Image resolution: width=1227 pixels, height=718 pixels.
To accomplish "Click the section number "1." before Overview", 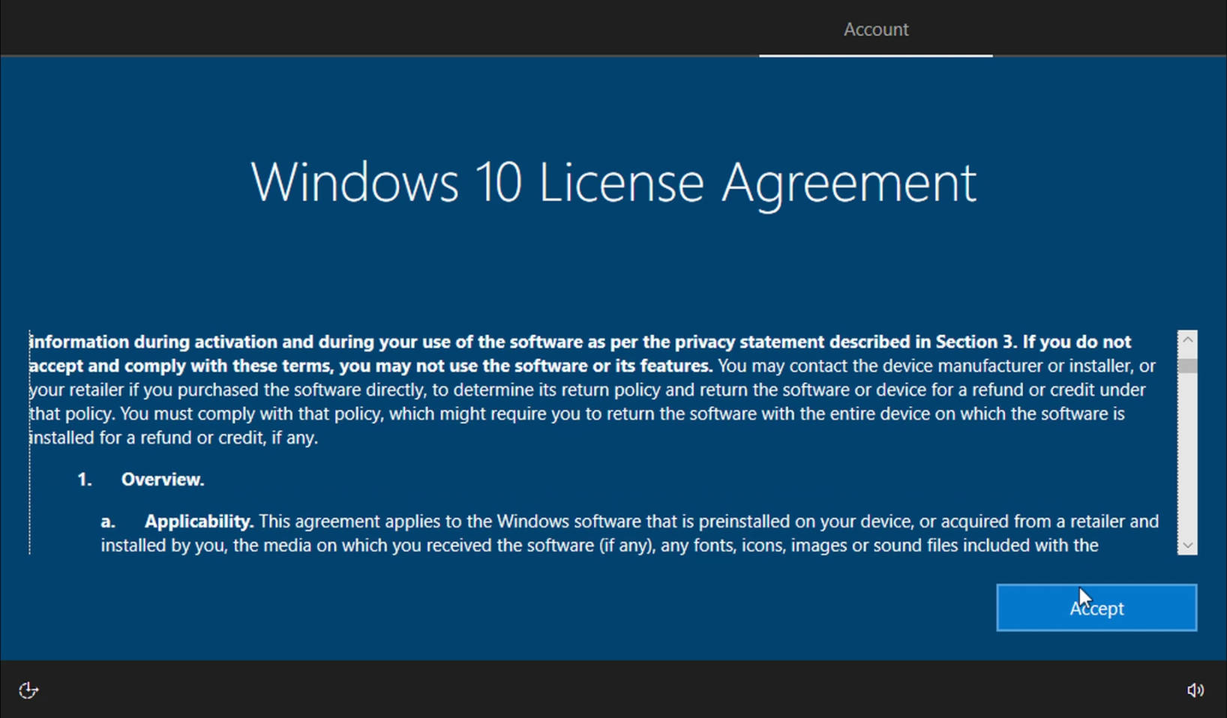I will tap(85, 480).
